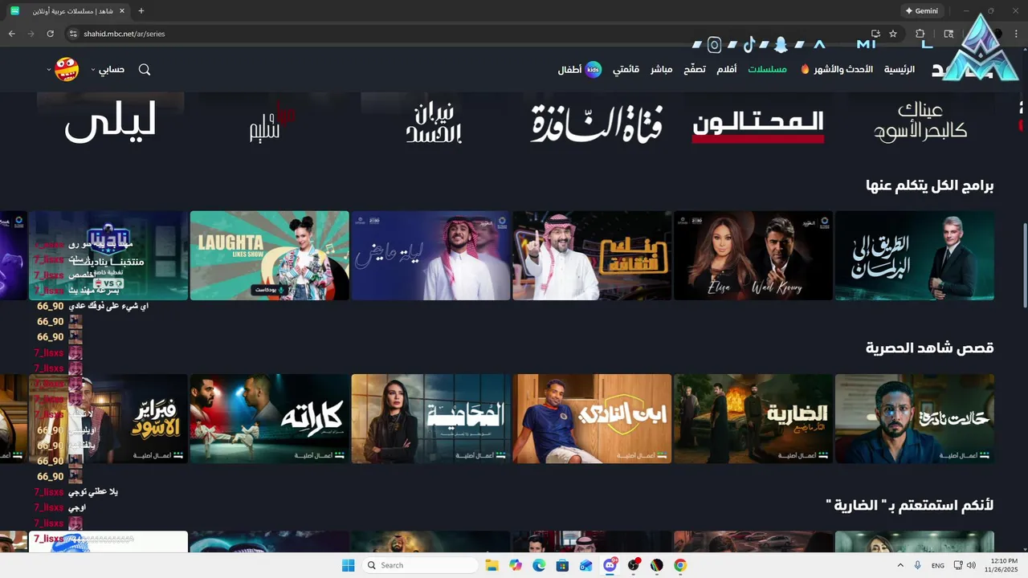
Task: Expand the حسابي account dropdown
Action: (x=108, y=70)
